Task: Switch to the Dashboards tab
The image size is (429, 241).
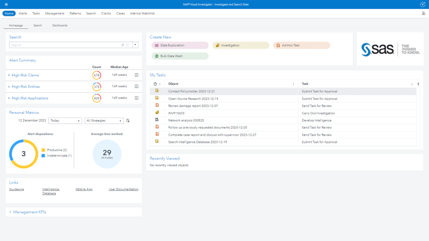Action: tap(60, 25)
